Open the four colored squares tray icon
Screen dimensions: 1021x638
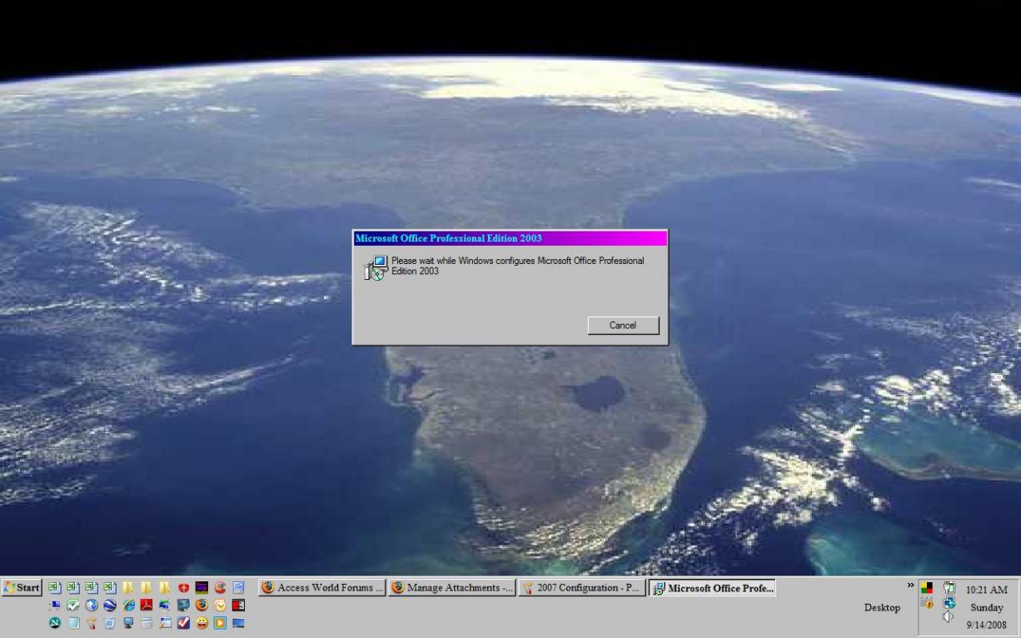(x=927, y=587)
